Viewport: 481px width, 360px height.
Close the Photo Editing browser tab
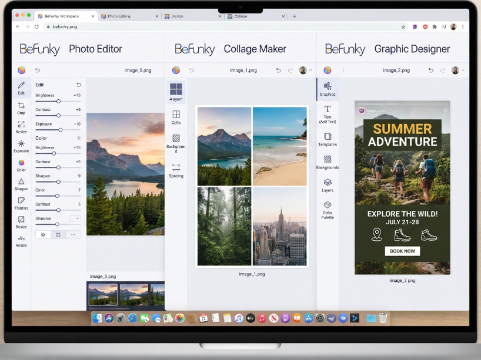coord(157,16)
